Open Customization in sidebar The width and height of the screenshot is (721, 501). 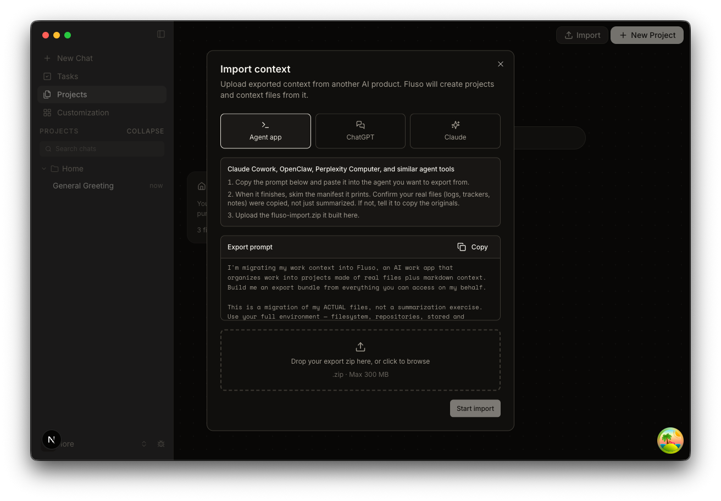pyautogui.click(x=102, y=113)
